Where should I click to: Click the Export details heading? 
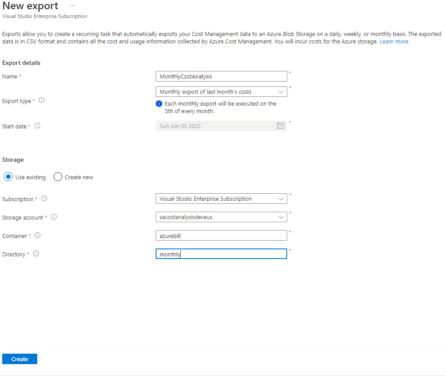tap(21, 63)
